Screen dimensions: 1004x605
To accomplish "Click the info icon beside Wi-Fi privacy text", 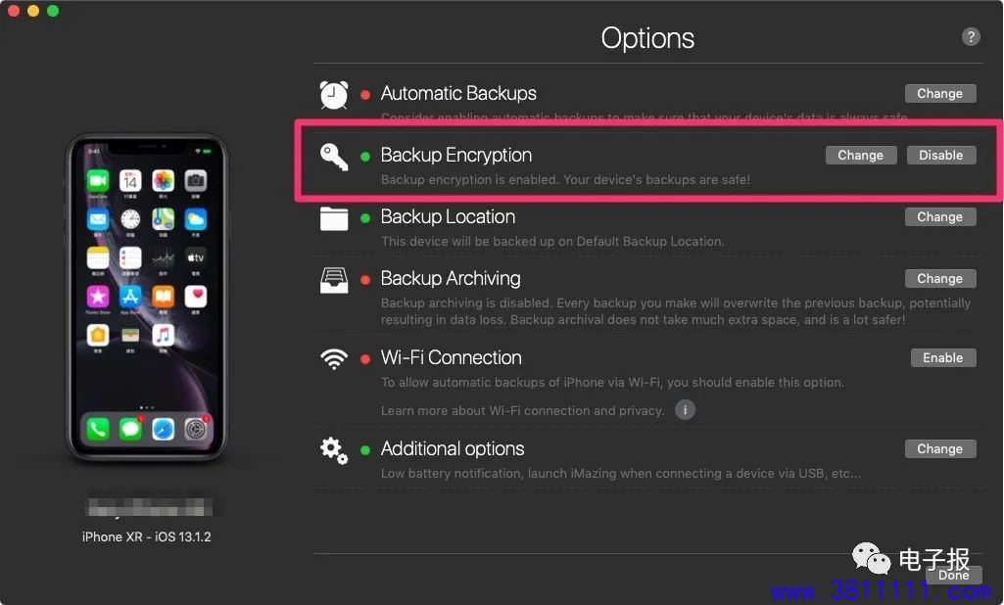I will [685, 410].
